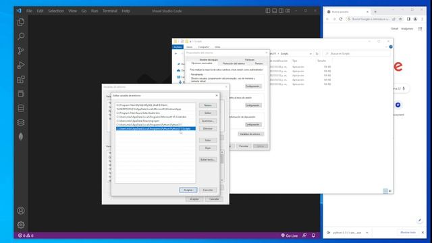Click scroll-down arrow in environment variables list
Viewport: 432px width, 243px height.
point(222,180)
